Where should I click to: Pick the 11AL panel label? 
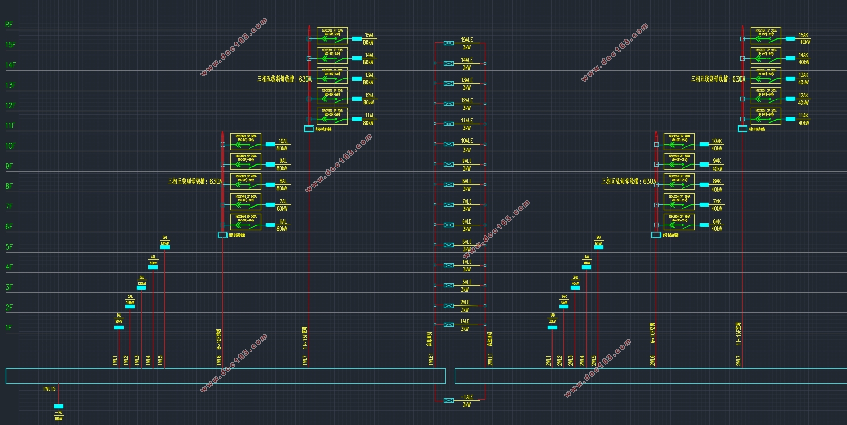(x=370, y=115)
